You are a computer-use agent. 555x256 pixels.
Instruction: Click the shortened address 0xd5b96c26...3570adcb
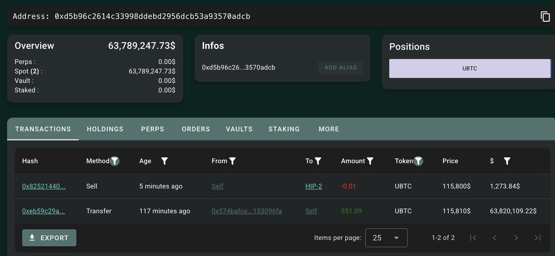point(239,68)
